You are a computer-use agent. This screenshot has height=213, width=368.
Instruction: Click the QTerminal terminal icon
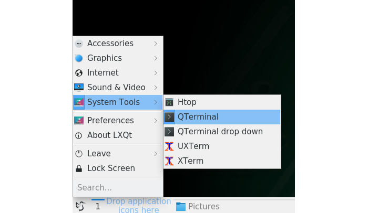pyautogui.click(x=169, y=117)
